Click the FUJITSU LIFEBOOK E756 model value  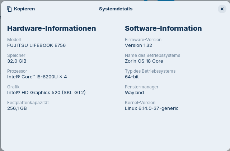tap(36, 45)
